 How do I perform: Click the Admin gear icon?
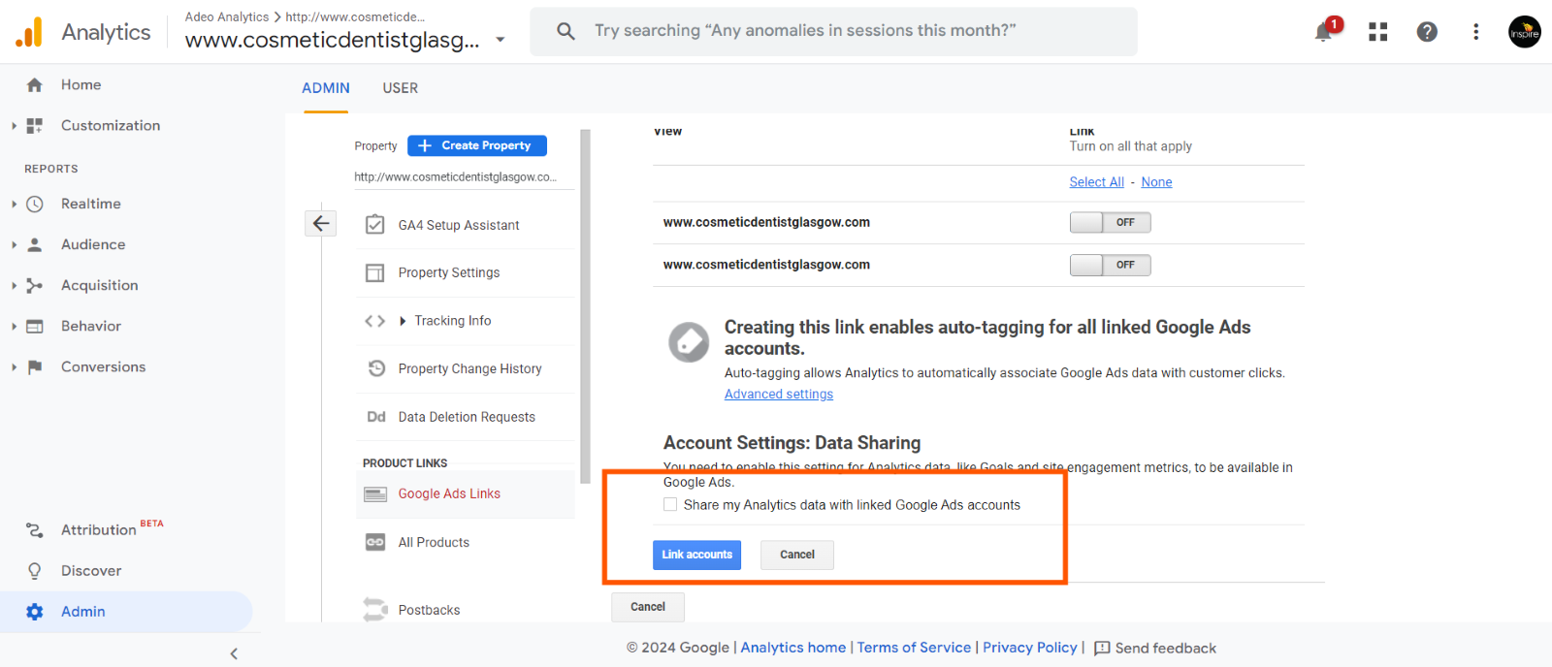pyautogui.click(x=35, y=612)
